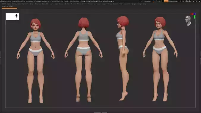This screenshot has width=201, height=113.
Task: Click the right tray divider handle
Action: point(200,58)
